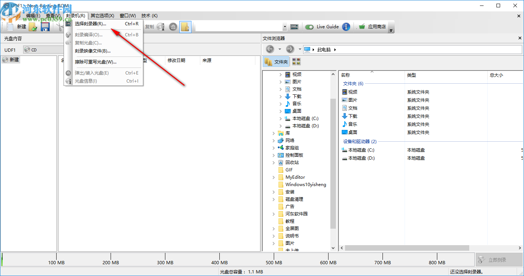
Task: Open the back history dropdown arrow
Action: (280, 49)
